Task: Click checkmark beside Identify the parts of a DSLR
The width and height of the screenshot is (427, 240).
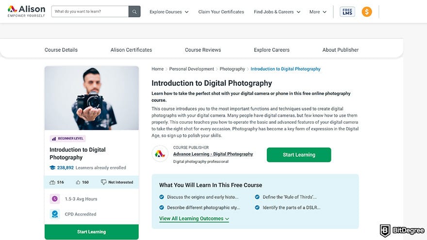Action: click(257, 208)
